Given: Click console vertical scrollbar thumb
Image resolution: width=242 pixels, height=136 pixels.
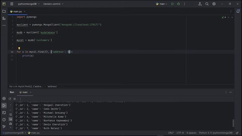Looking at the screenshot, I should coord(233,123).
